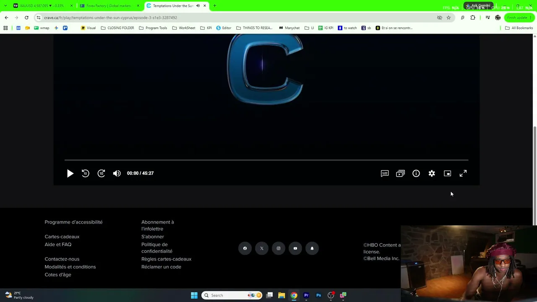Open Règles cartes-cadeaux link

(166, 259)
